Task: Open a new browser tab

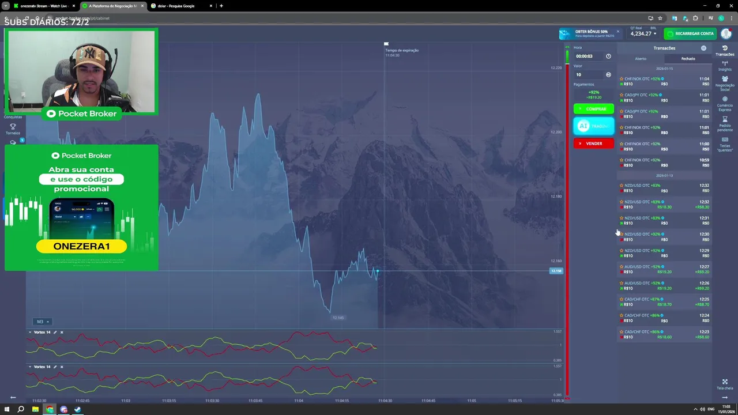Action: (x=221, y=6)
